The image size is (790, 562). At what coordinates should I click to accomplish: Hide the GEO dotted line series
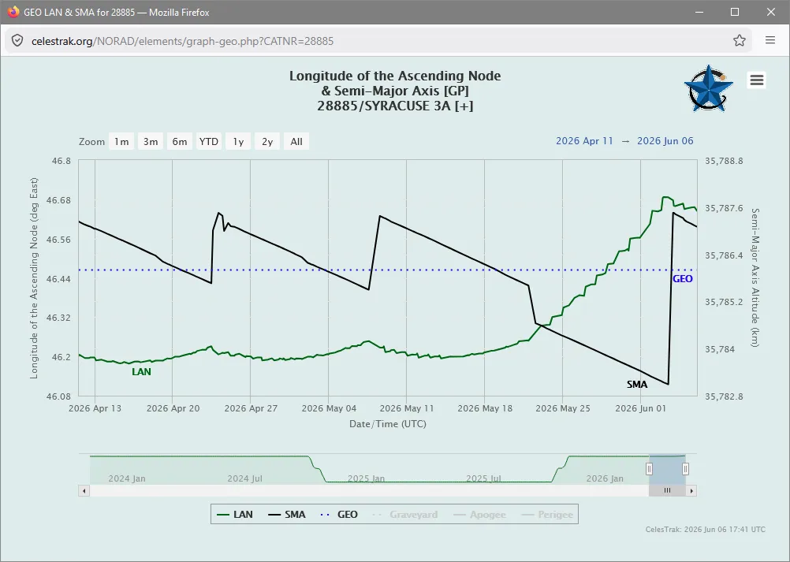[339, 514]
